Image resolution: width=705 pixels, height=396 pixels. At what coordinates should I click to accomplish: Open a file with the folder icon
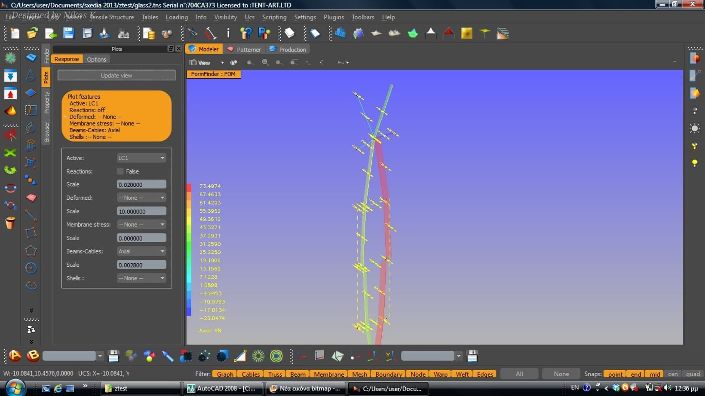tap(32, 34)
